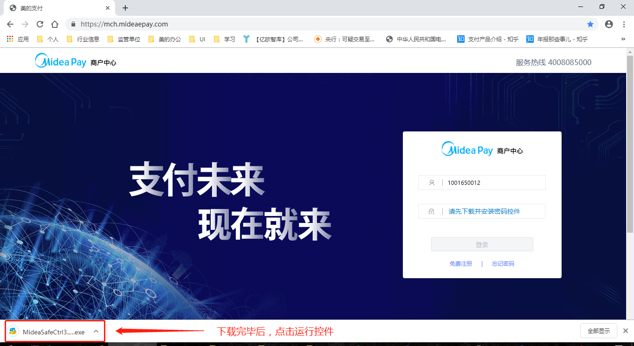
Task: Open the 监管单位 bookmark folder
Action: coord(124,39)
